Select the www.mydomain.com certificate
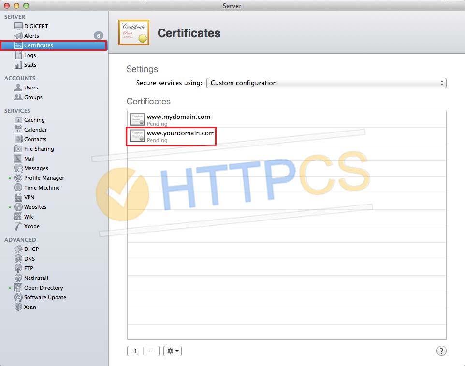The image size is (465, 366). coord(287,119)
